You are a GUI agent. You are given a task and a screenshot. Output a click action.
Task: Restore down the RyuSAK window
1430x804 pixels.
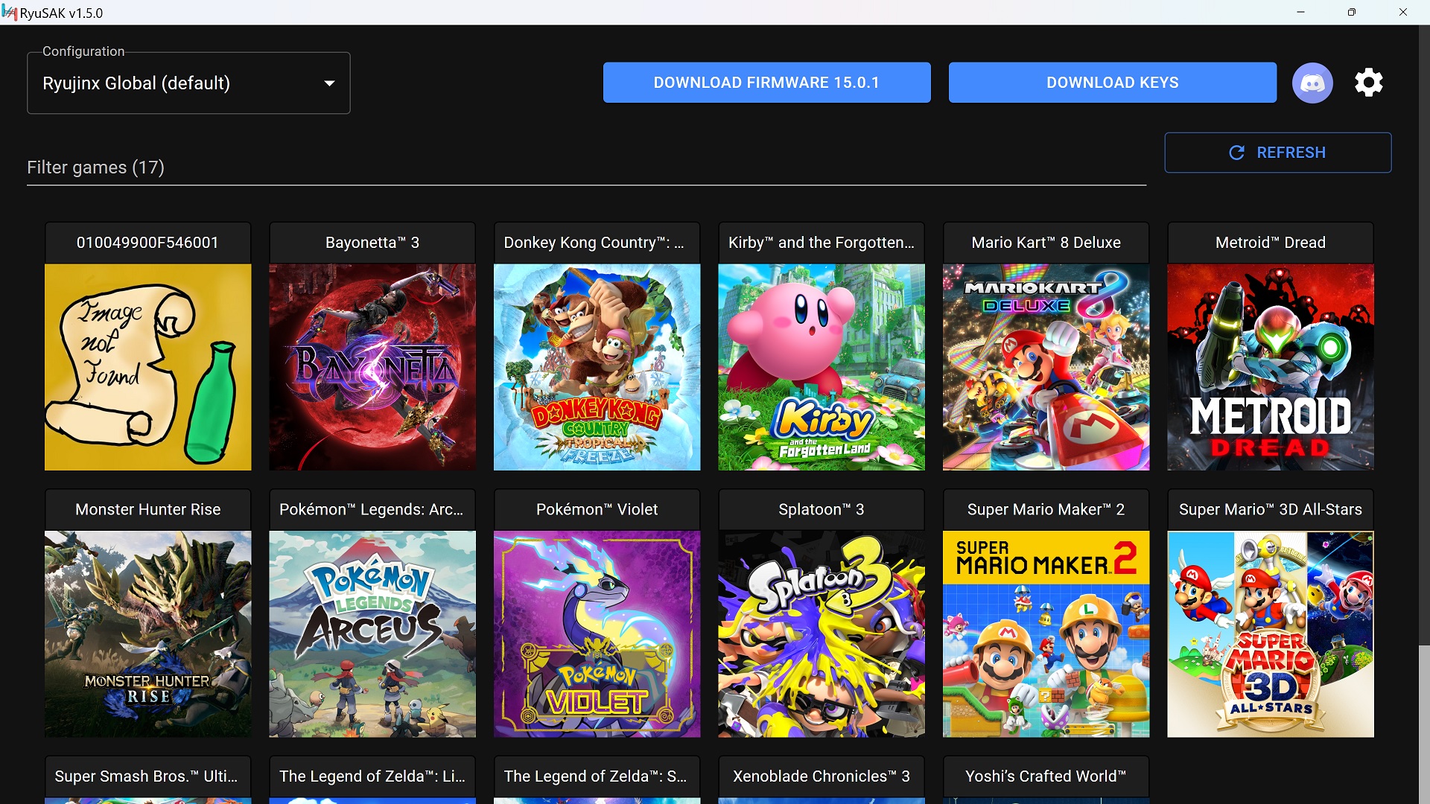click(x=1351, y=12)
